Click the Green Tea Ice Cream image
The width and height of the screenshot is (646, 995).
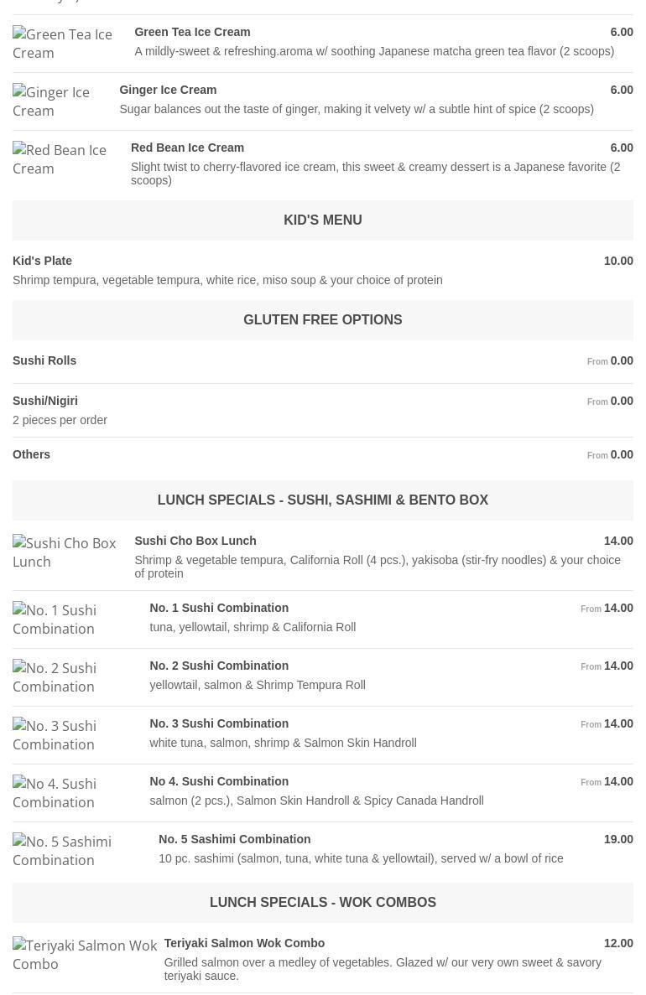click(x=63, y=44)
